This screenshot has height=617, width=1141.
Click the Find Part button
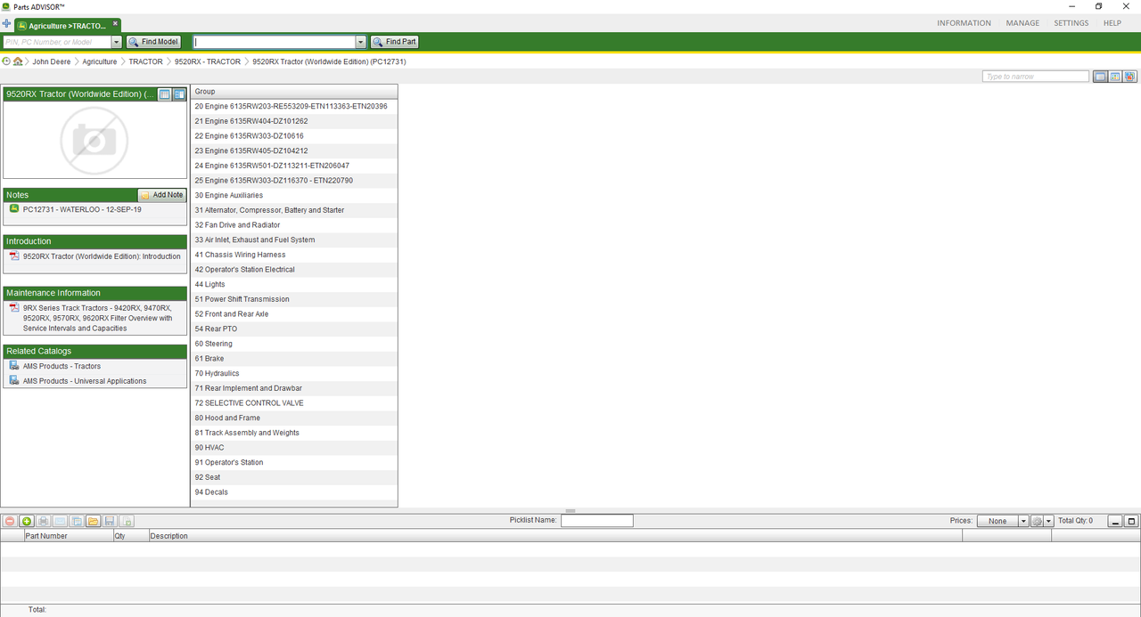click(x=394, y=42)
